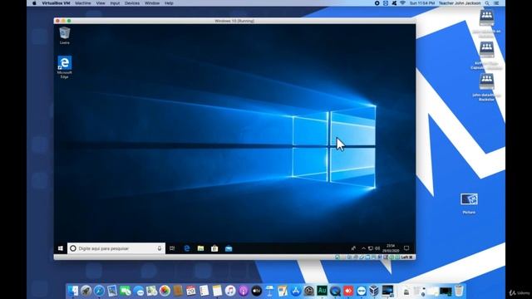Open Maps from the Dock
This screenshot has height=299, width=532.
click(x=151, y=291)
